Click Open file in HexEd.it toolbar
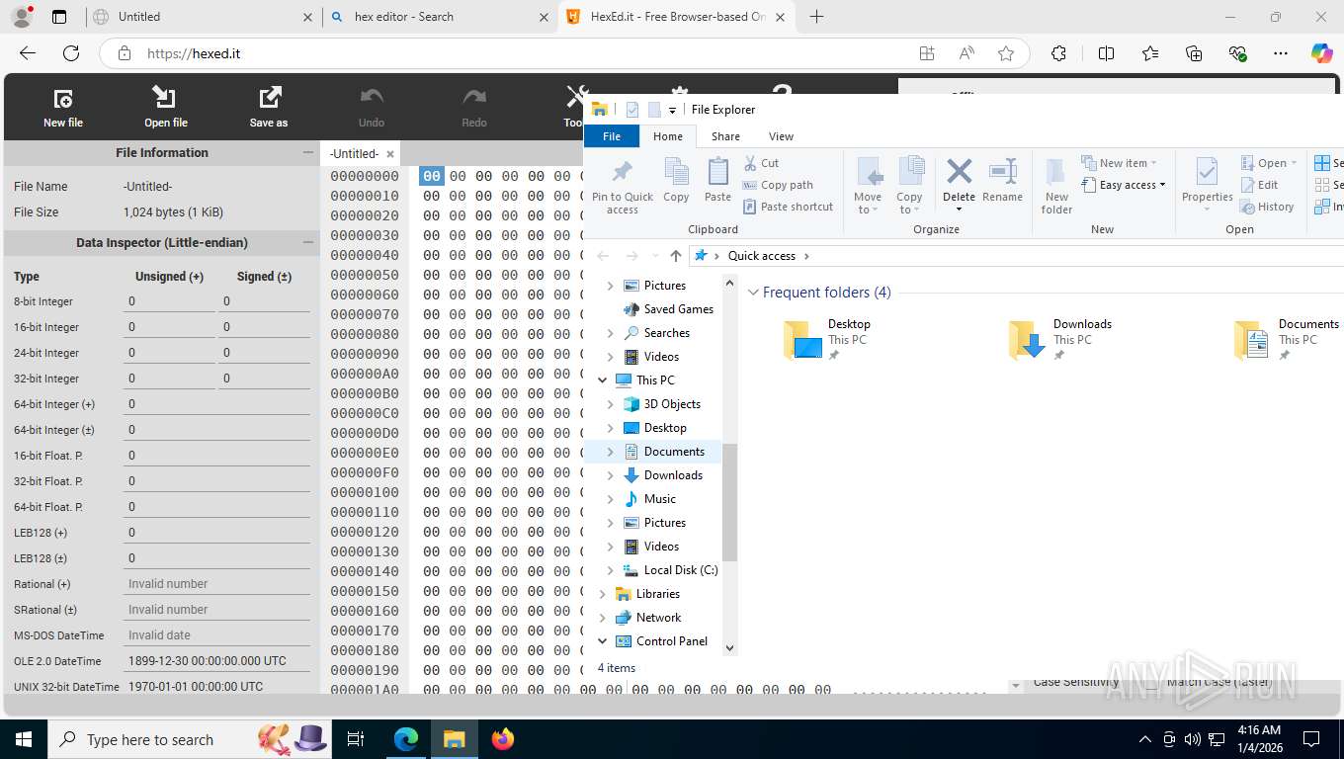This screenshot has height=759, width=1344. coord(166,107)
